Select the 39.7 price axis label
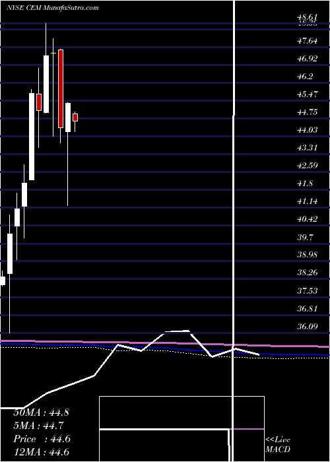 305,237
